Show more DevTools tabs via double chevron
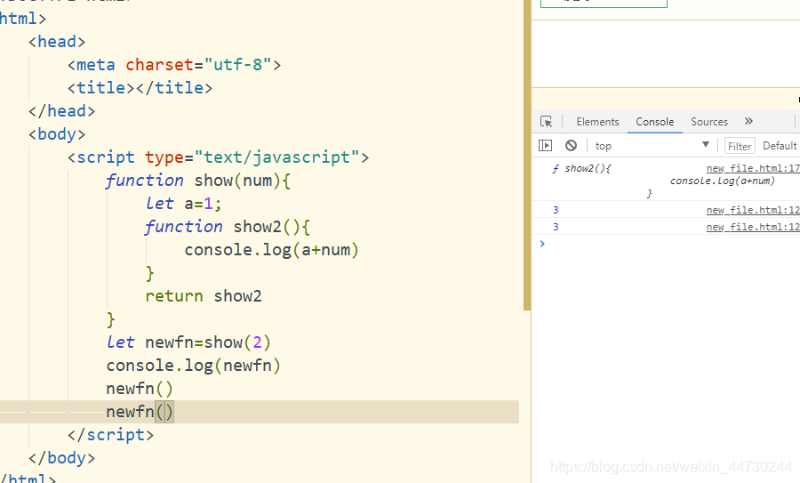 748,121
